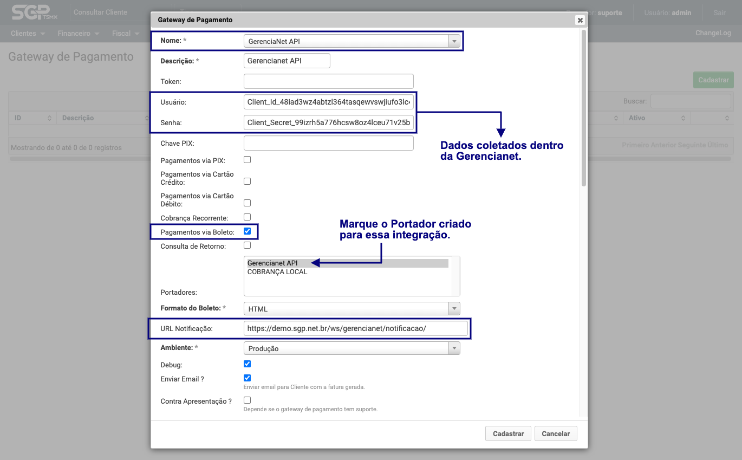Open the Clientes menu
The width and height of the screenshot is (742, 460).
click(27, 33)
